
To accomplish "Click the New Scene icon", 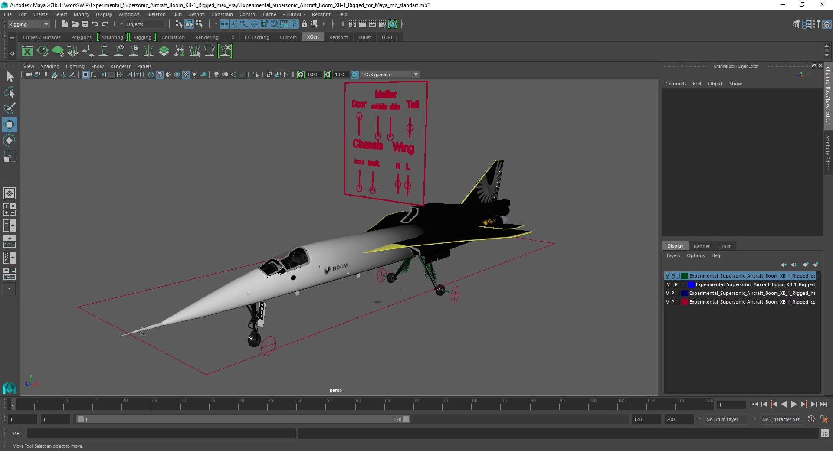I will pyautogui.click(x=65, y=24).
